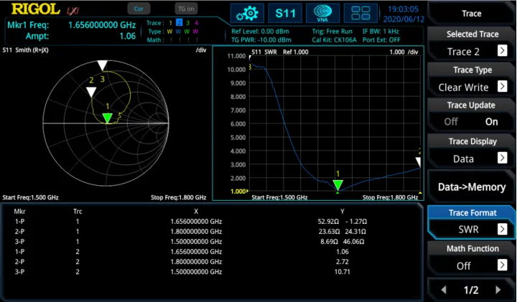
Task: Turn Trace Update off
Action: tap(451, 122)
